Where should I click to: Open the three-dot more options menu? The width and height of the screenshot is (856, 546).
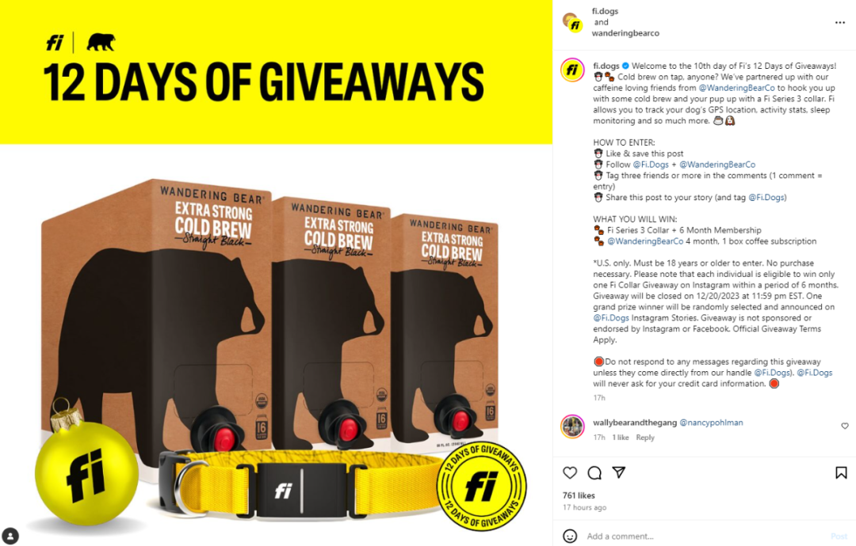840,22
